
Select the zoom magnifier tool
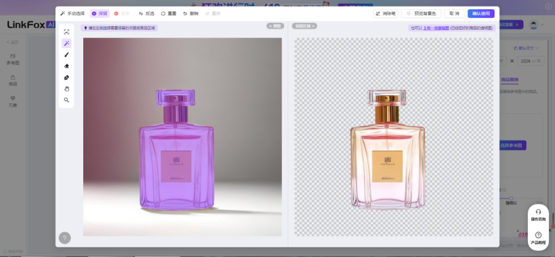coord(66,100)
